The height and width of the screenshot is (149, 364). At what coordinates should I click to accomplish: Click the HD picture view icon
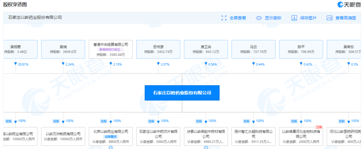[330, 18]
